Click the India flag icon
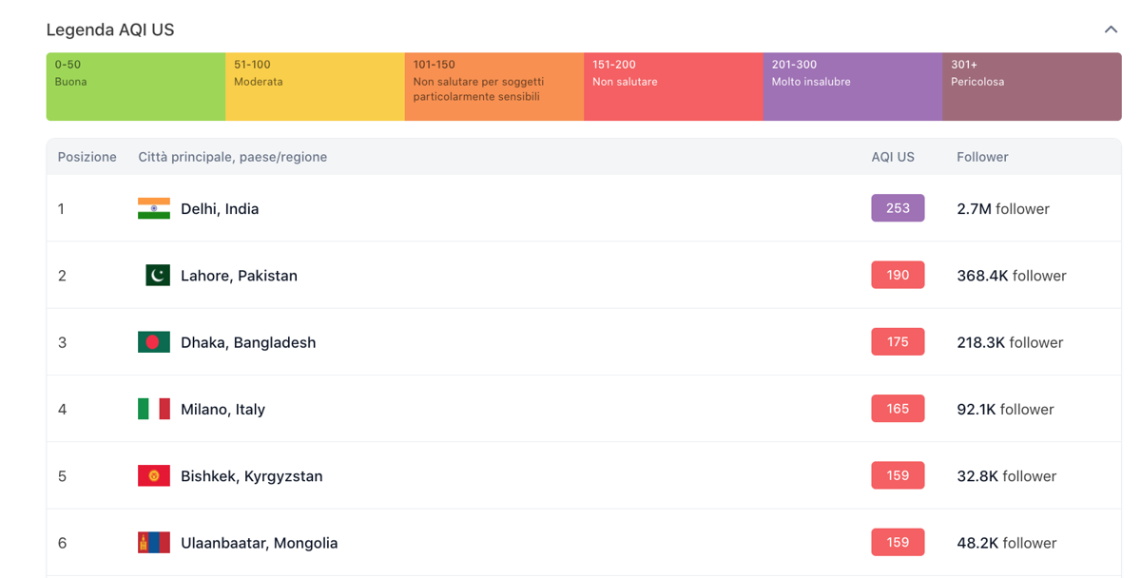The height and width of the screenshot is (578, 1141). point(154,208)
